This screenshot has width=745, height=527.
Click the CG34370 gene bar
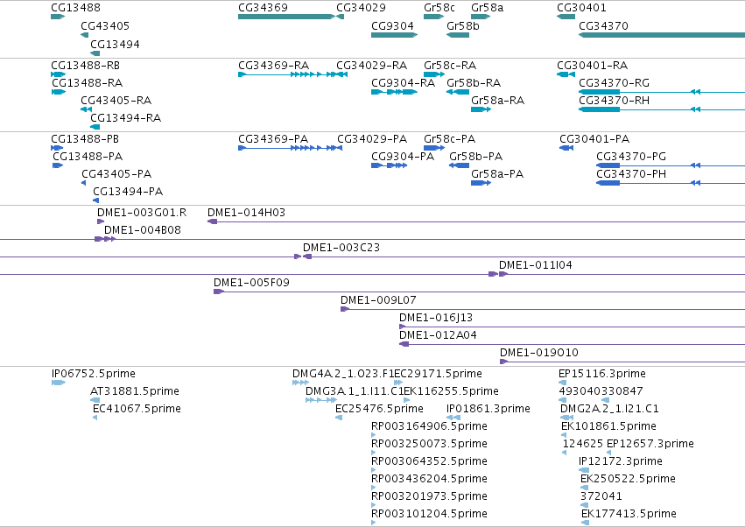[662, 35]
